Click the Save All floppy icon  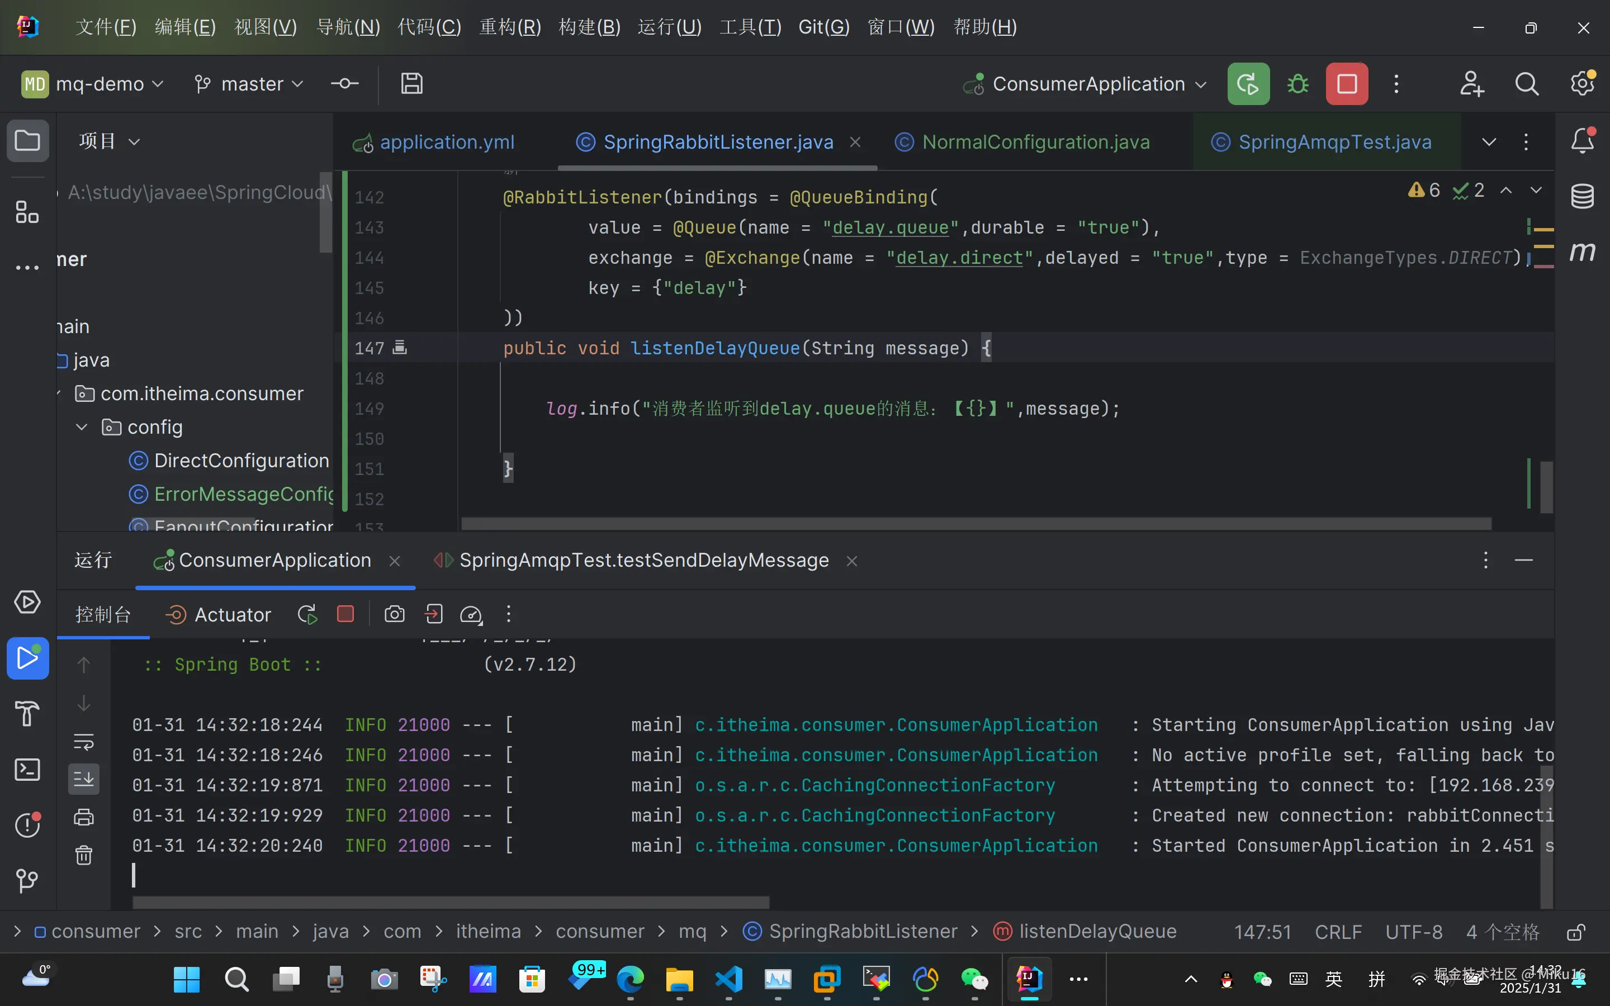click(411, 84)
